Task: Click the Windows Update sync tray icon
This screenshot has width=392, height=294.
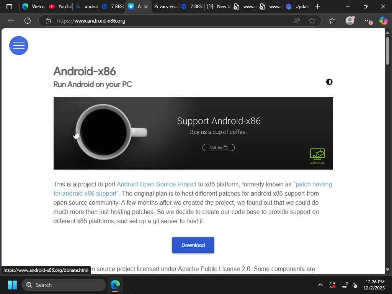Action: (x=333, y=285)
